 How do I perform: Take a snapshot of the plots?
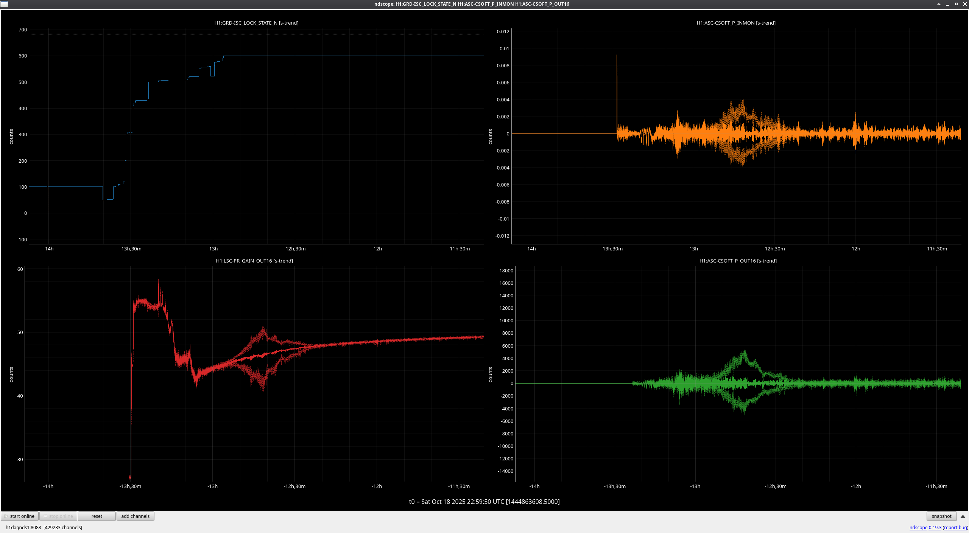[x=941, y=516]
